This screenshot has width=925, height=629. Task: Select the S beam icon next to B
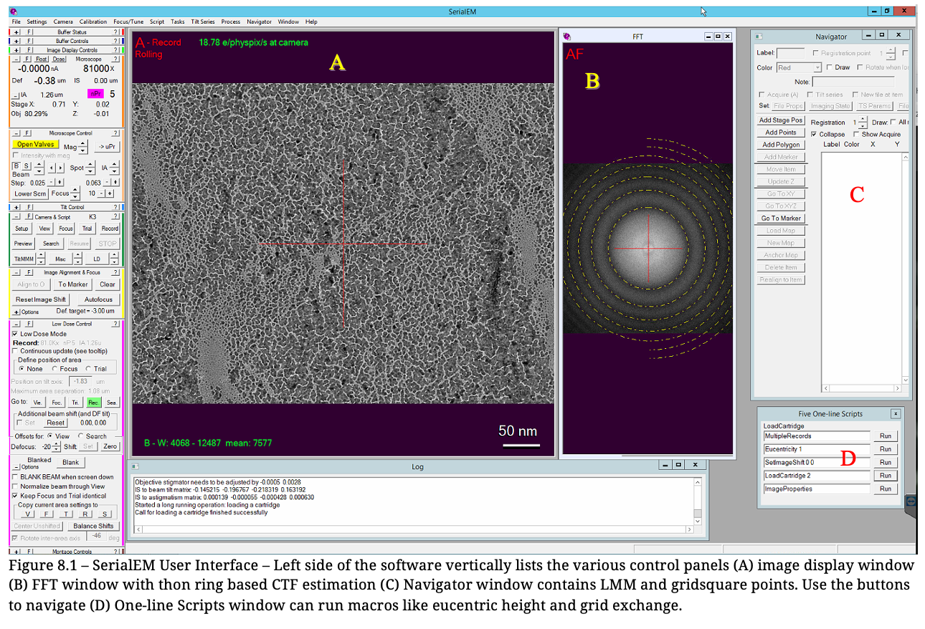point(26,166)
